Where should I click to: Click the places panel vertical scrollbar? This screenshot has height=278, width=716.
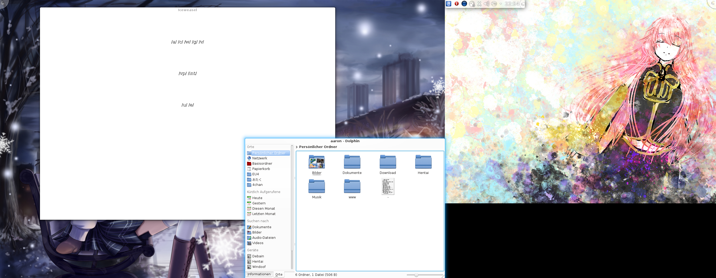tap(292, 207)
